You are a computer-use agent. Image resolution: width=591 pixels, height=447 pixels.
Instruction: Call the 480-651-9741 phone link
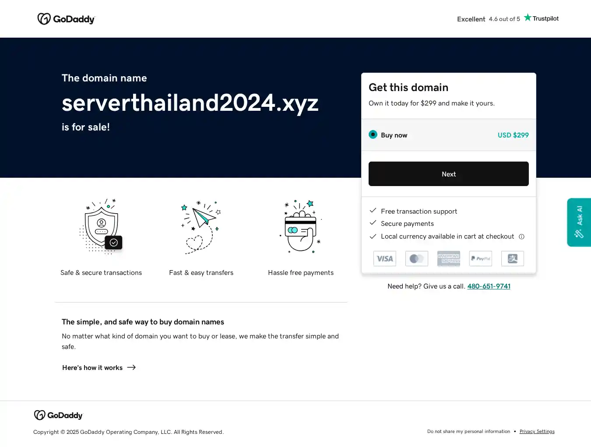coord(489,286)
